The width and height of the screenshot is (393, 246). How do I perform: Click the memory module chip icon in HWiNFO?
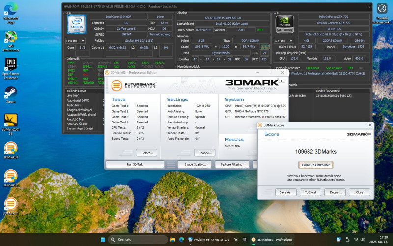tap(264, 47)
